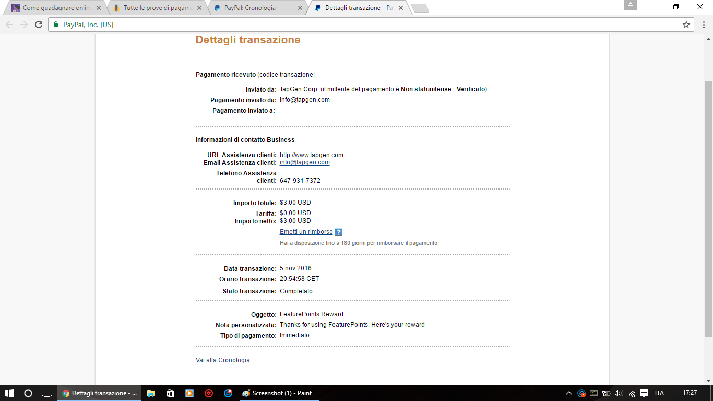Close the 'Come guadagnare online' tab

point(99,8)
